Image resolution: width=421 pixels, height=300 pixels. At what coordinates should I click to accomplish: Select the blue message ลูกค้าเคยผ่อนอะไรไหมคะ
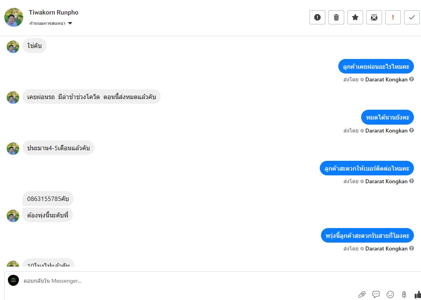[x=376, y=66]
